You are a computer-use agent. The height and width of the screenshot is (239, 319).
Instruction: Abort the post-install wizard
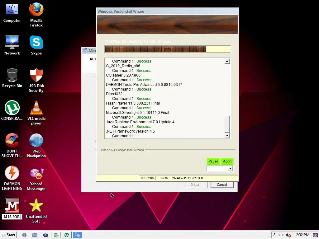coord(227,162)
